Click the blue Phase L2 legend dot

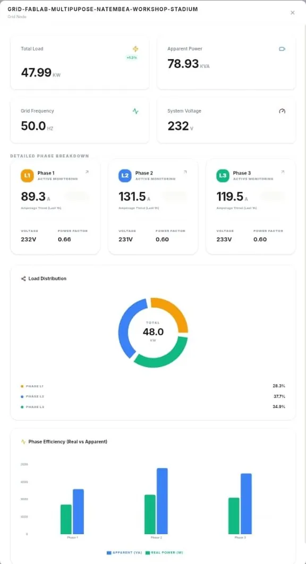click(22, 396)
